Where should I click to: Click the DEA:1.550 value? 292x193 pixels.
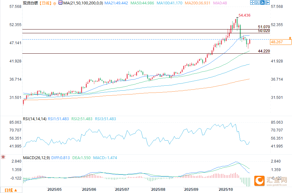pyautogui.click(x=81, y=158)
